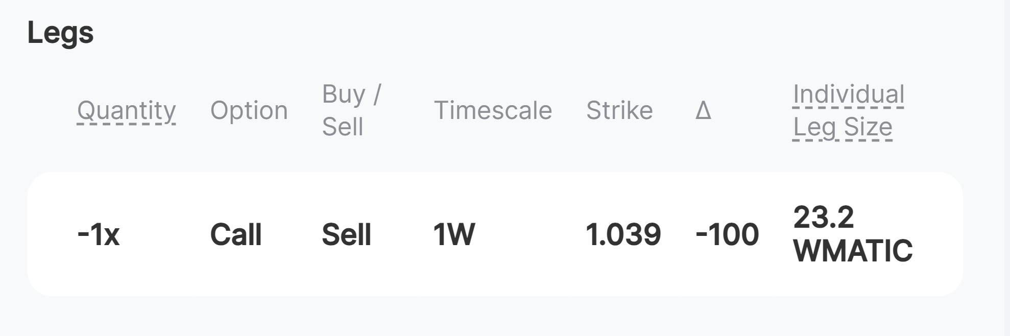Image resolution: width=1010 pixels, height=336 pixels.
Task: Click the underlined Leg Size header text
Action: [842, 127]
